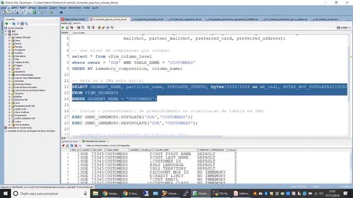Open File Explorer from the taskbar
This screenshot has height=198, width=353.
coord(95,193)
